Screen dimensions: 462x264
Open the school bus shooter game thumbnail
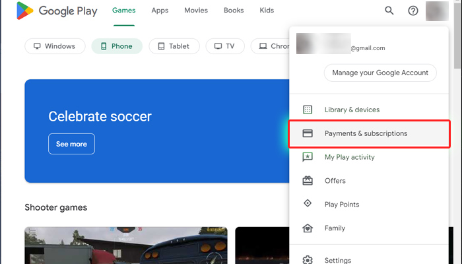coord(126,246)
